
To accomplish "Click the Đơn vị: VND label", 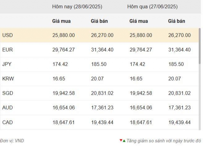I will [12, 141].
